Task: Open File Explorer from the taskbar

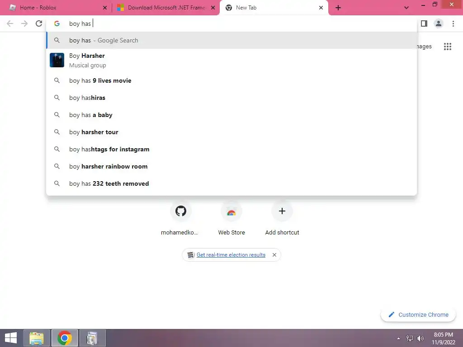Action: [x=37, y=338]
